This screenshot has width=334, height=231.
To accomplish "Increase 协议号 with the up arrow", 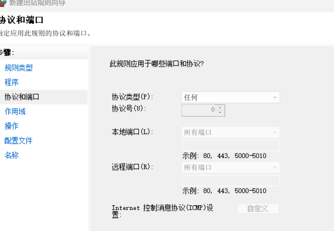I will 220,107.
